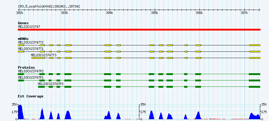Click the scaffold coordinates label CM3.5_scaffold00062:391963..397342
The height and width of the screenshot is (121, 269).
(x=49, y=7)
